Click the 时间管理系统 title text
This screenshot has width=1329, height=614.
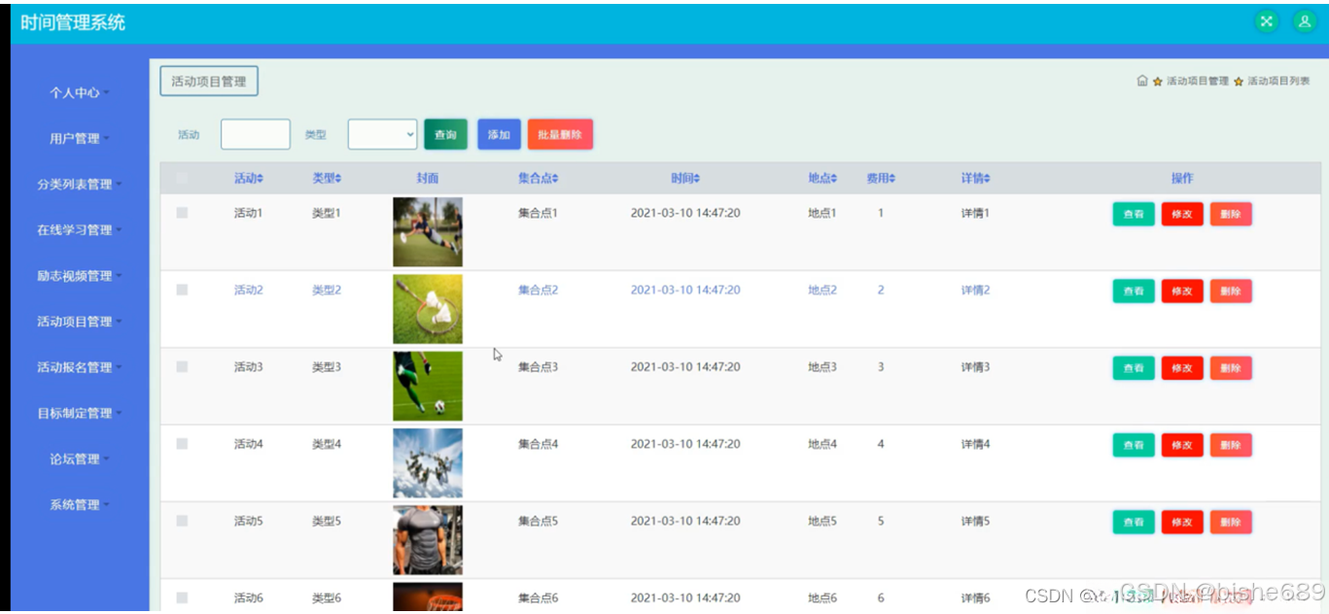click(73, 22)
